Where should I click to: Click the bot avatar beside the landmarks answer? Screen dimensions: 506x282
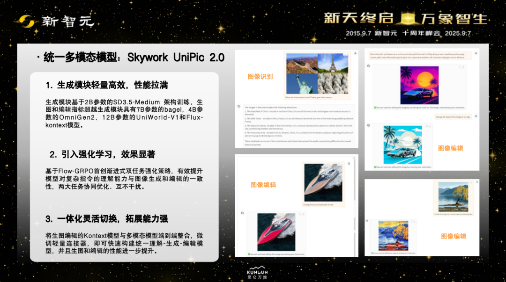point(239,106)
